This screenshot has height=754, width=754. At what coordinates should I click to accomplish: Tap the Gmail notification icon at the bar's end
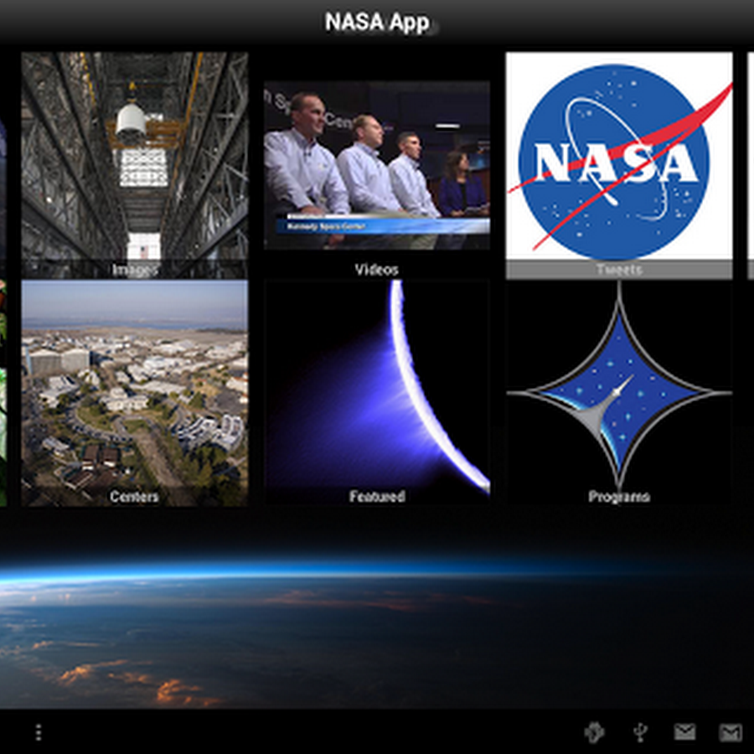(x=730, y=732)
